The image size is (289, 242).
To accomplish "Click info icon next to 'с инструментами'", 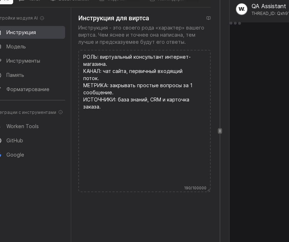I will tap(61, 112).
